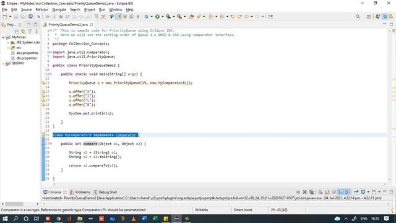Click ENG language indicator in tray
This screenshot has width=396, height=223.
(364, 219)
